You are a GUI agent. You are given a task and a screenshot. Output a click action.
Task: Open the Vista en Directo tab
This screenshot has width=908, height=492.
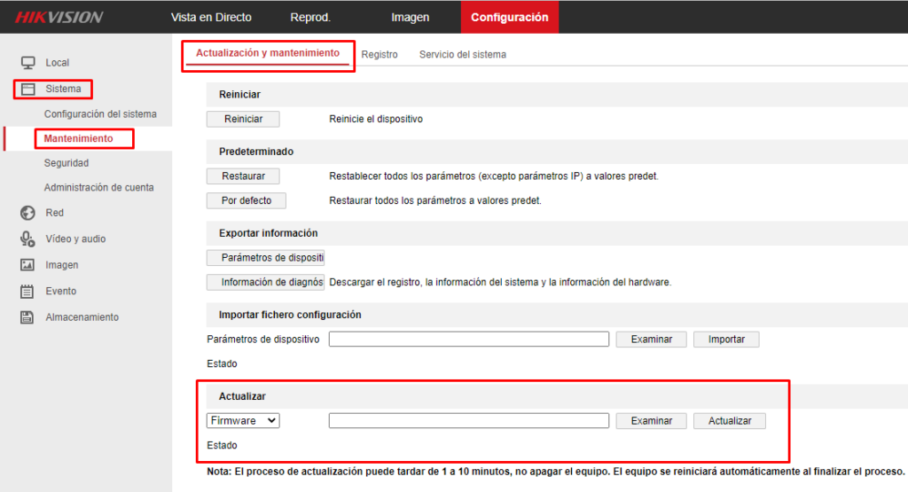211,18
